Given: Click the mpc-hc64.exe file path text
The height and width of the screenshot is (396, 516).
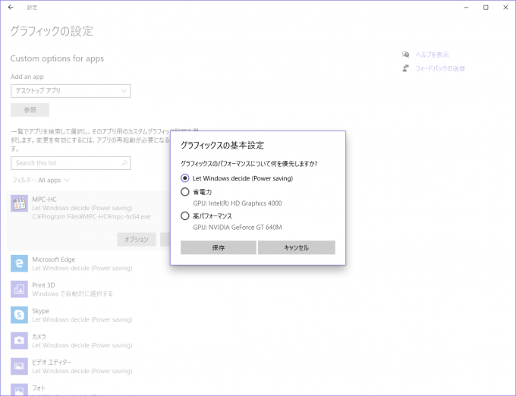Looking at the screenshot, I should point(91,216).
